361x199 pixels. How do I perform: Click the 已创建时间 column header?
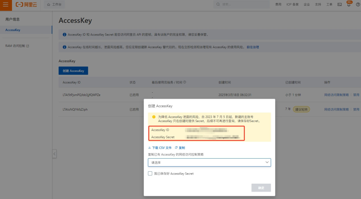(x=293, y=82)
